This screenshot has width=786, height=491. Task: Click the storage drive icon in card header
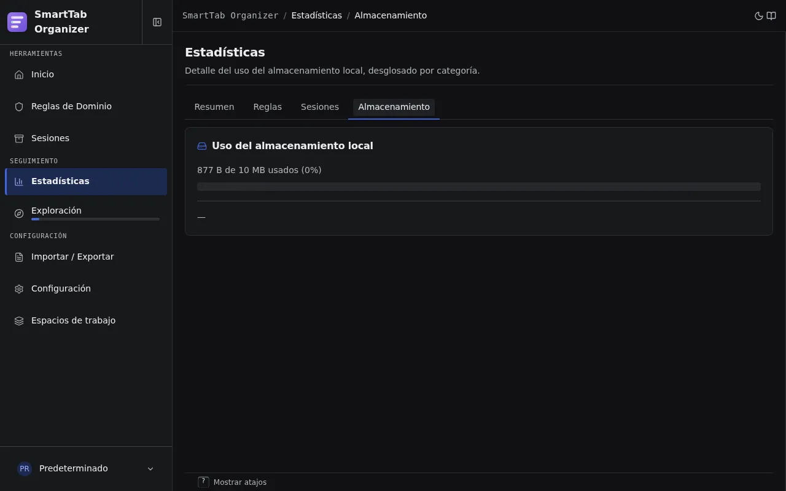click(x=202, y=146)
